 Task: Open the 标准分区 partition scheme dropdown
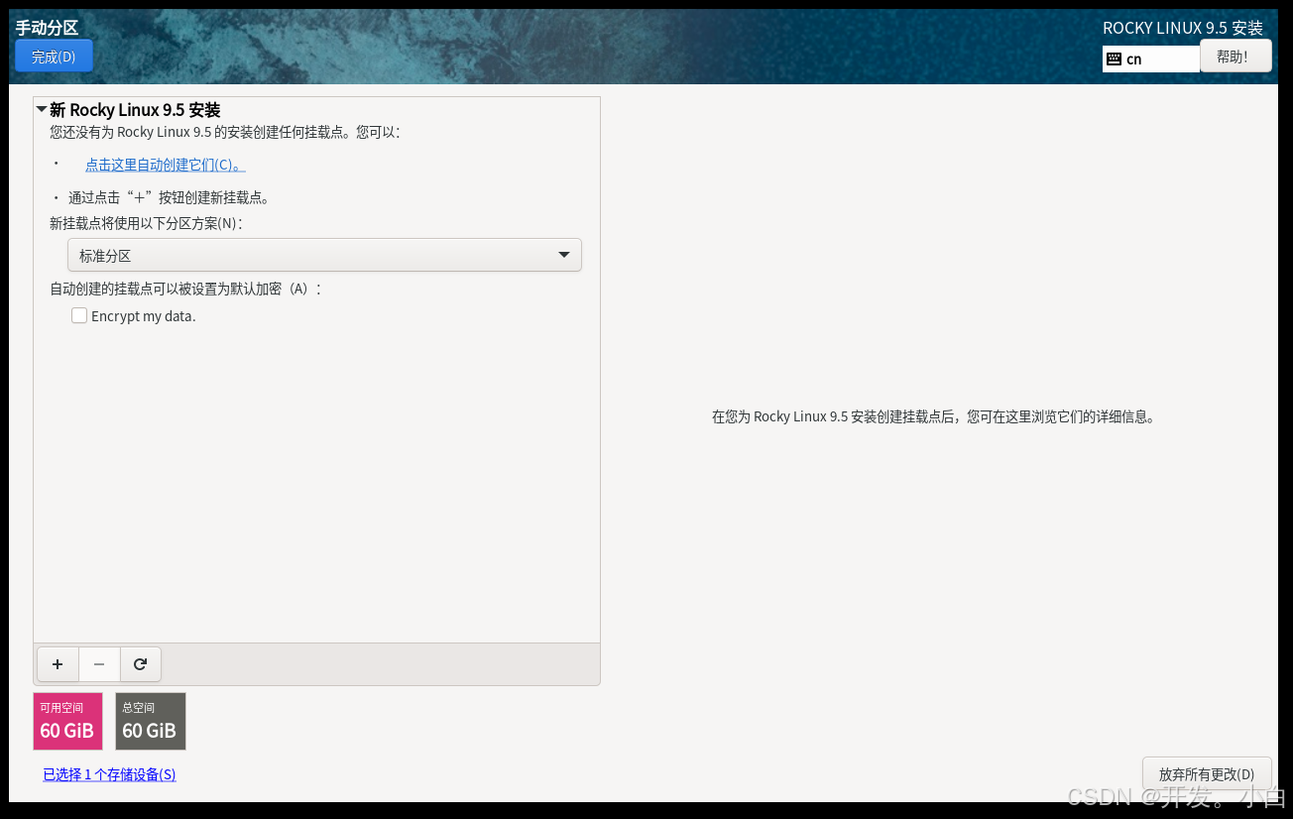coord(324,255)
